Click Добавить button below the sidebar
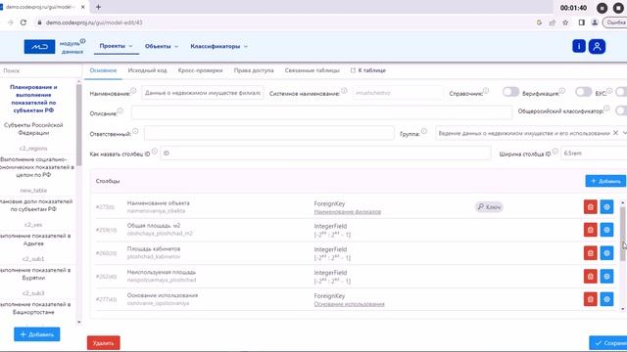This screenshot has height=352, width=627. coord(37,334)
